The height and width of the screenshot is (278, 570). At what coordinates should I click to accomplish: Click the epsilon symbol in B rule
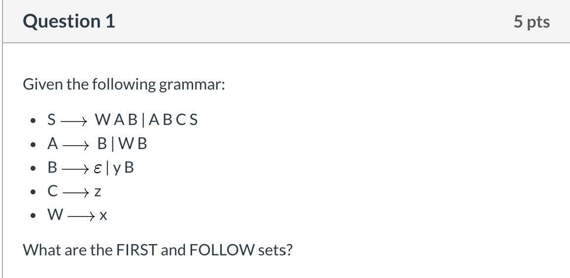(x=99, y=168)
